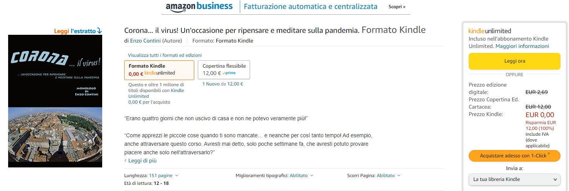This screenshot has height=191, width=569.
Task: Click the 1 Nuovo offers link
Action: click(211, 84)
